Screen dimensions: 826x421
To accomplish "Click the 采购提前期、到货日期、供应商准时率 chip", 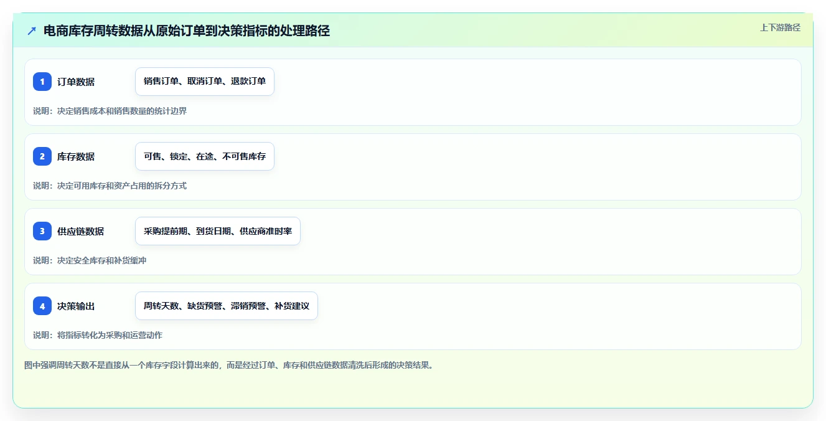I will tap(218, 231).
